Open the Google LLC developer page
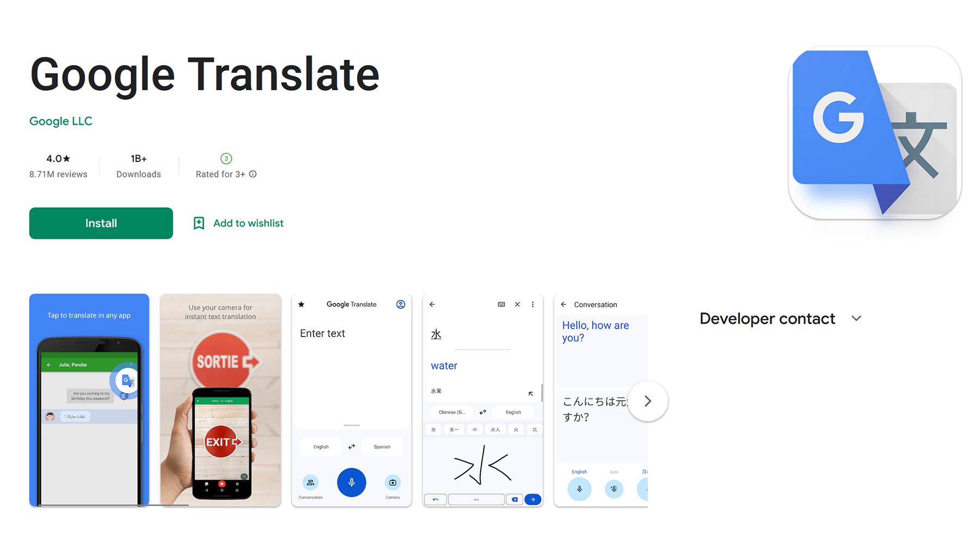The height and width of the screenshot is (551, 980). click(61, 121)
